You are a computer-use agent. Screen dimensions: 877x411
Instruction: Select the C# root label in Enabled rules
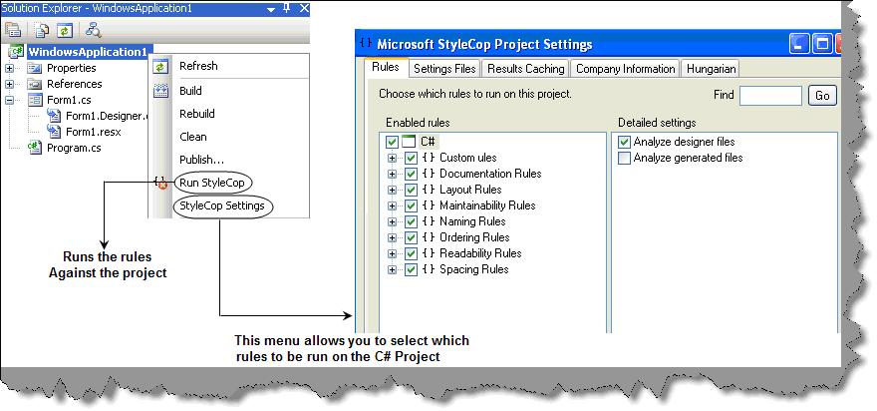[x=428, y=143]
